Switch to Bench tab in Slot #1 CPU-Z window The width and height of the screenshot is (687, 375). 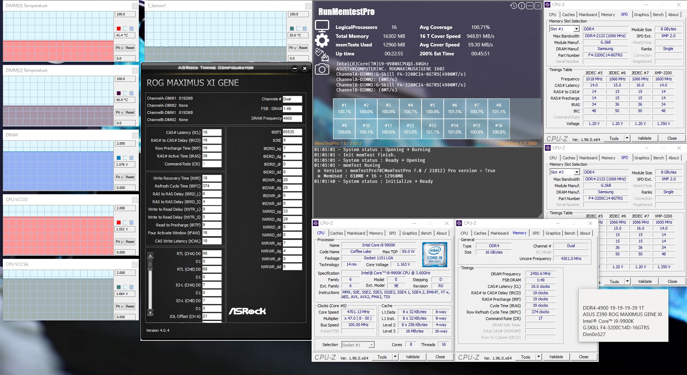(x=658, y=15)
